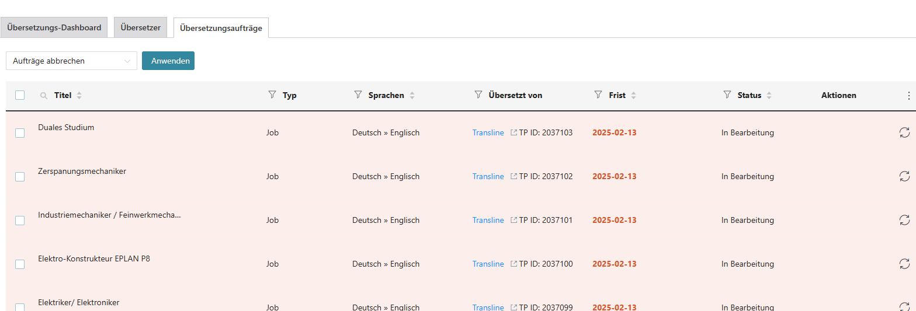The image size is (916, 311).
Task: Click the refresh icon for Duales Studium
Action: pos(904,132)
